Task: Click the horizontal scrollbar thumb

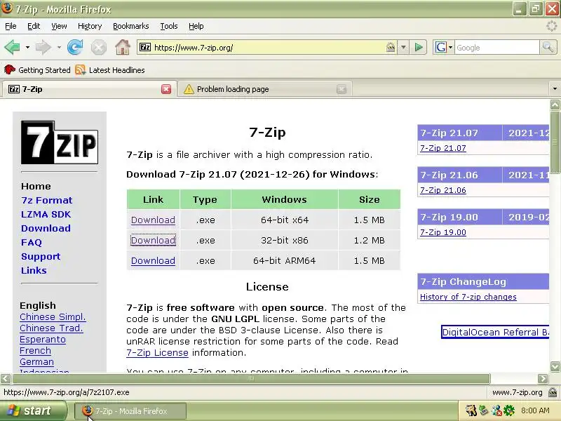Action: point(251,378)
